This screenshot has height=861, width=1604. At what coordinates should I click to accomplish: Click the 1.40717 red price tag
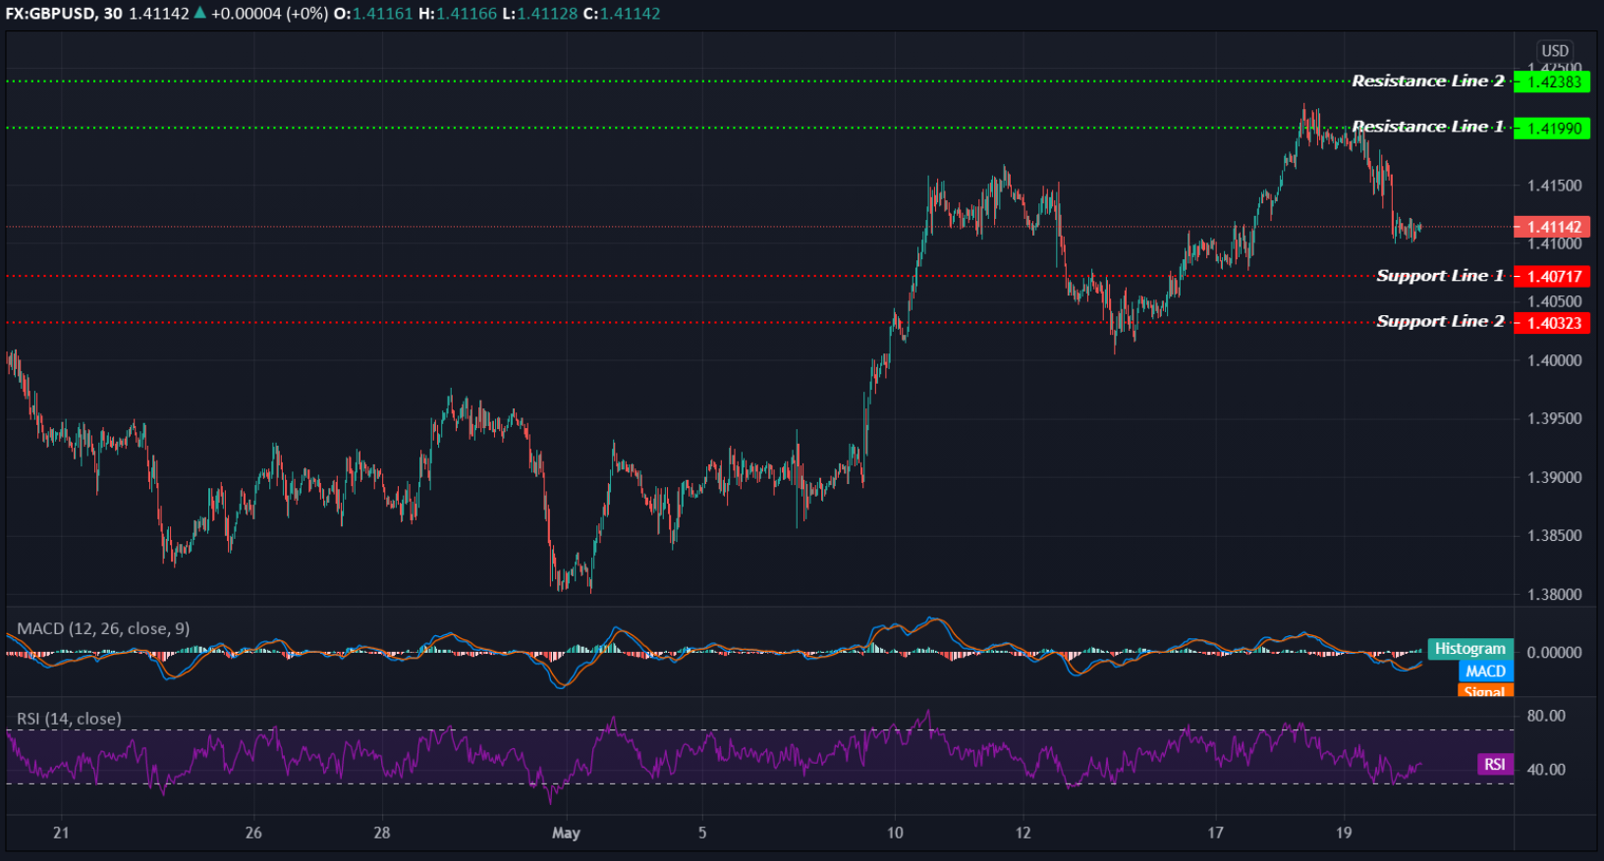click(1552, 277)
